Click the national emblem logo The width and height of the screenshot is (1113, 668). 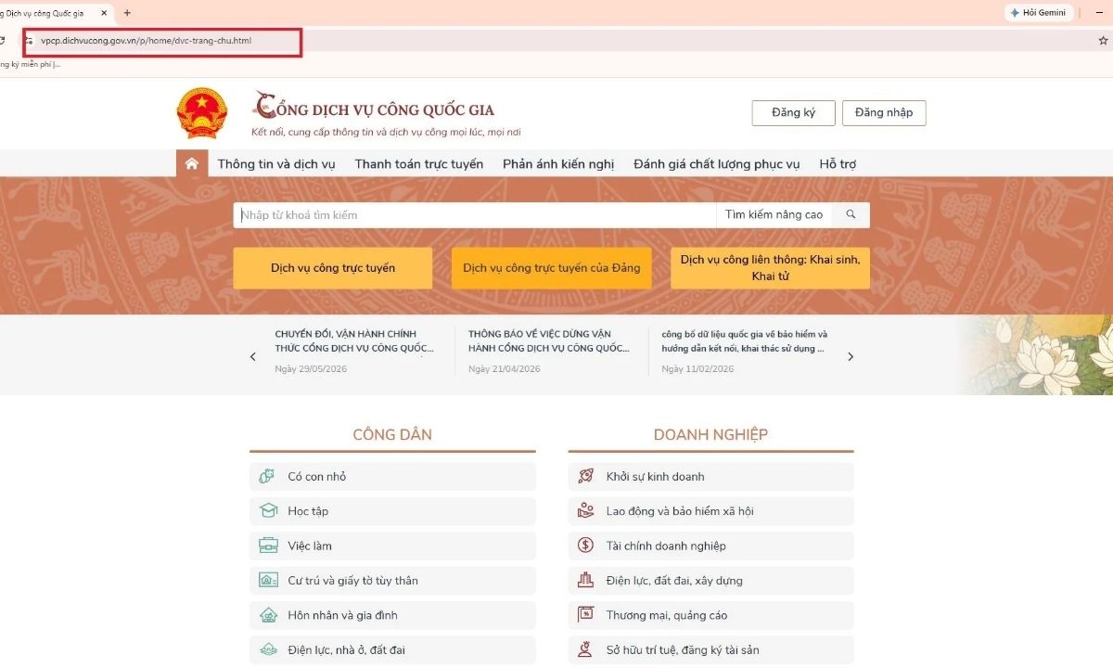[202, 113]
